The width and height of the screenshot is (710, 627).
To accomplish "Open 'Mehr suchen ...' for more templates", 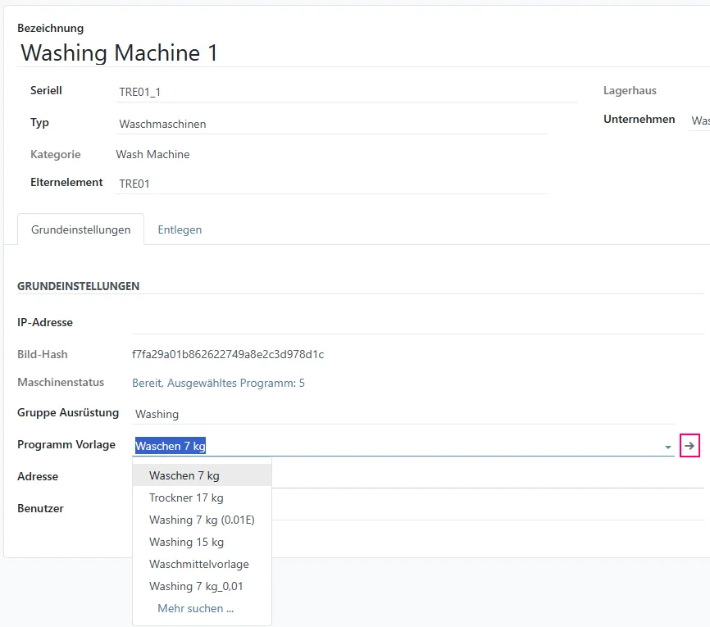I will click(x=197, y=608).
